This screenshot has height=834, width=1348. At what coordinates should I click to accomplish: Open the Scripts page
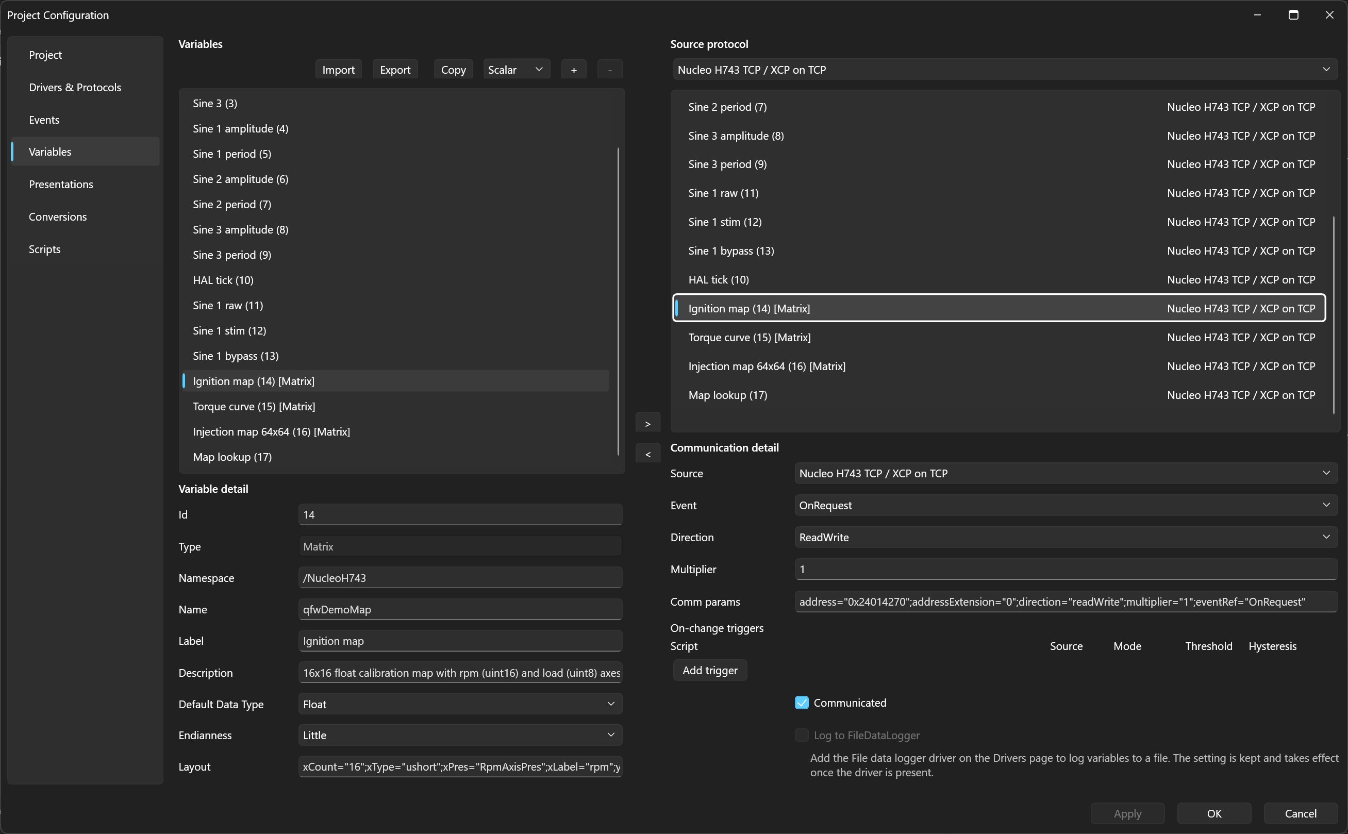click(85, 249)
